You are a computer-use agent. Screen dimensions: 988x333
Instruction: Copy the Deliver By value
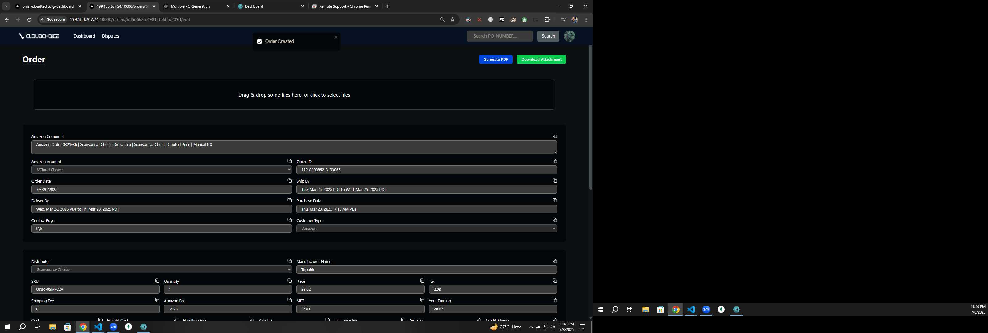pos(290,200)
